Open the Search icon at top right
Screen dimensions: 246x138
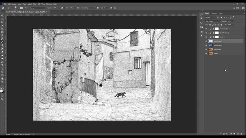pos(234,8)
